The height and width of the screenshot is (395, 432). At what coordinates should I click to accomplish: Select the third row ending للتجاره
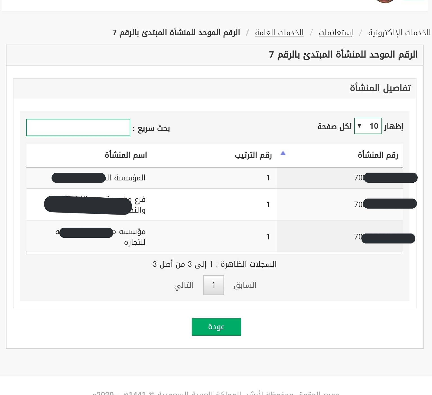click(x=215, y=237)
